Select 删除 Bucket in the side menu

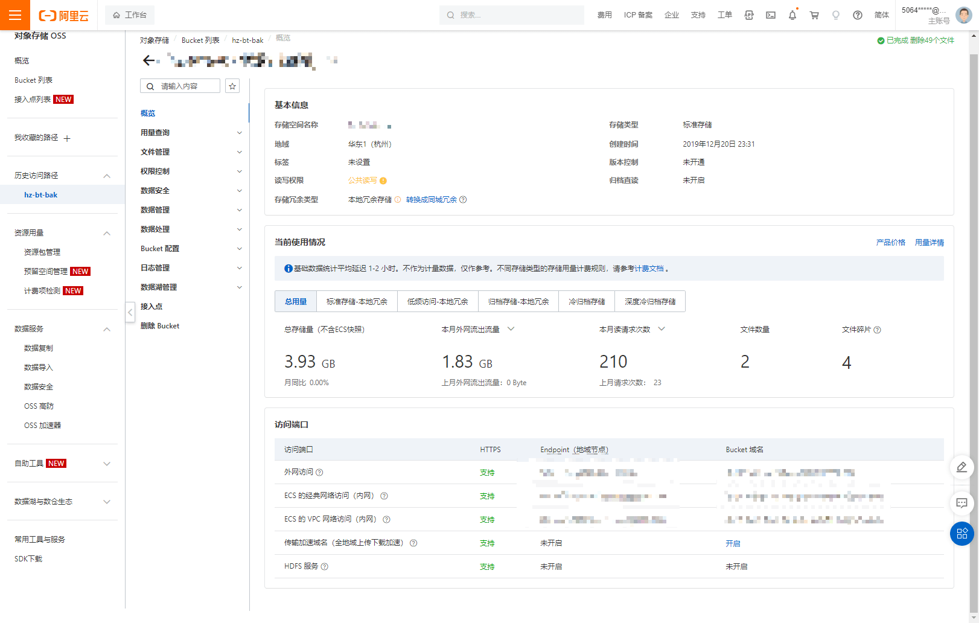click(x=160, y=326)
